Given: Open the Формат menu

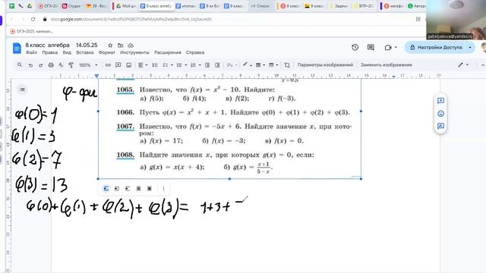Looking at the screenshot, I should point(107,52).
